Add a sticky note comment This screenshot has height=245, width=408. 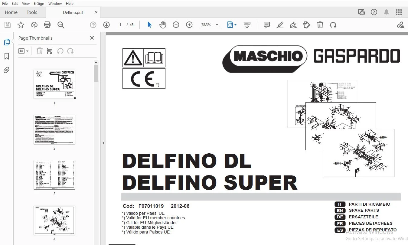[x=267, y=25]
